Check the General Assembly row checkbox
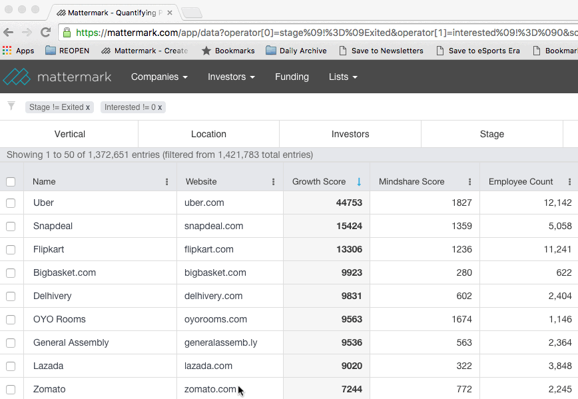Screen dimensions: 578x399 coord(11,342)
